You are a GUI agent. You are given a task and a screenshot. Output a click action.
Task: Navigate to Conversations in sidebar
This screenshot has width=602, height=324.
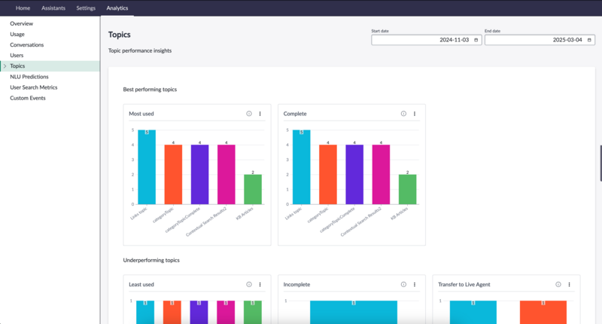click(x=27, y=45)
